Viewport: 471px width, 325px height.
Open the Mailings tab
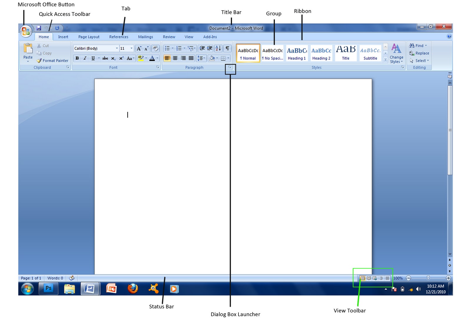point(145,37)
